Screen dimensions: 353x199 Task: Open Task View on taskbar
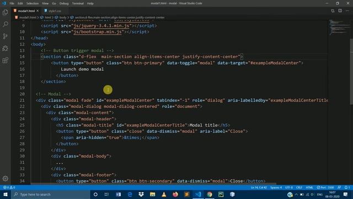pyautogui.click(x=106, y=194)
